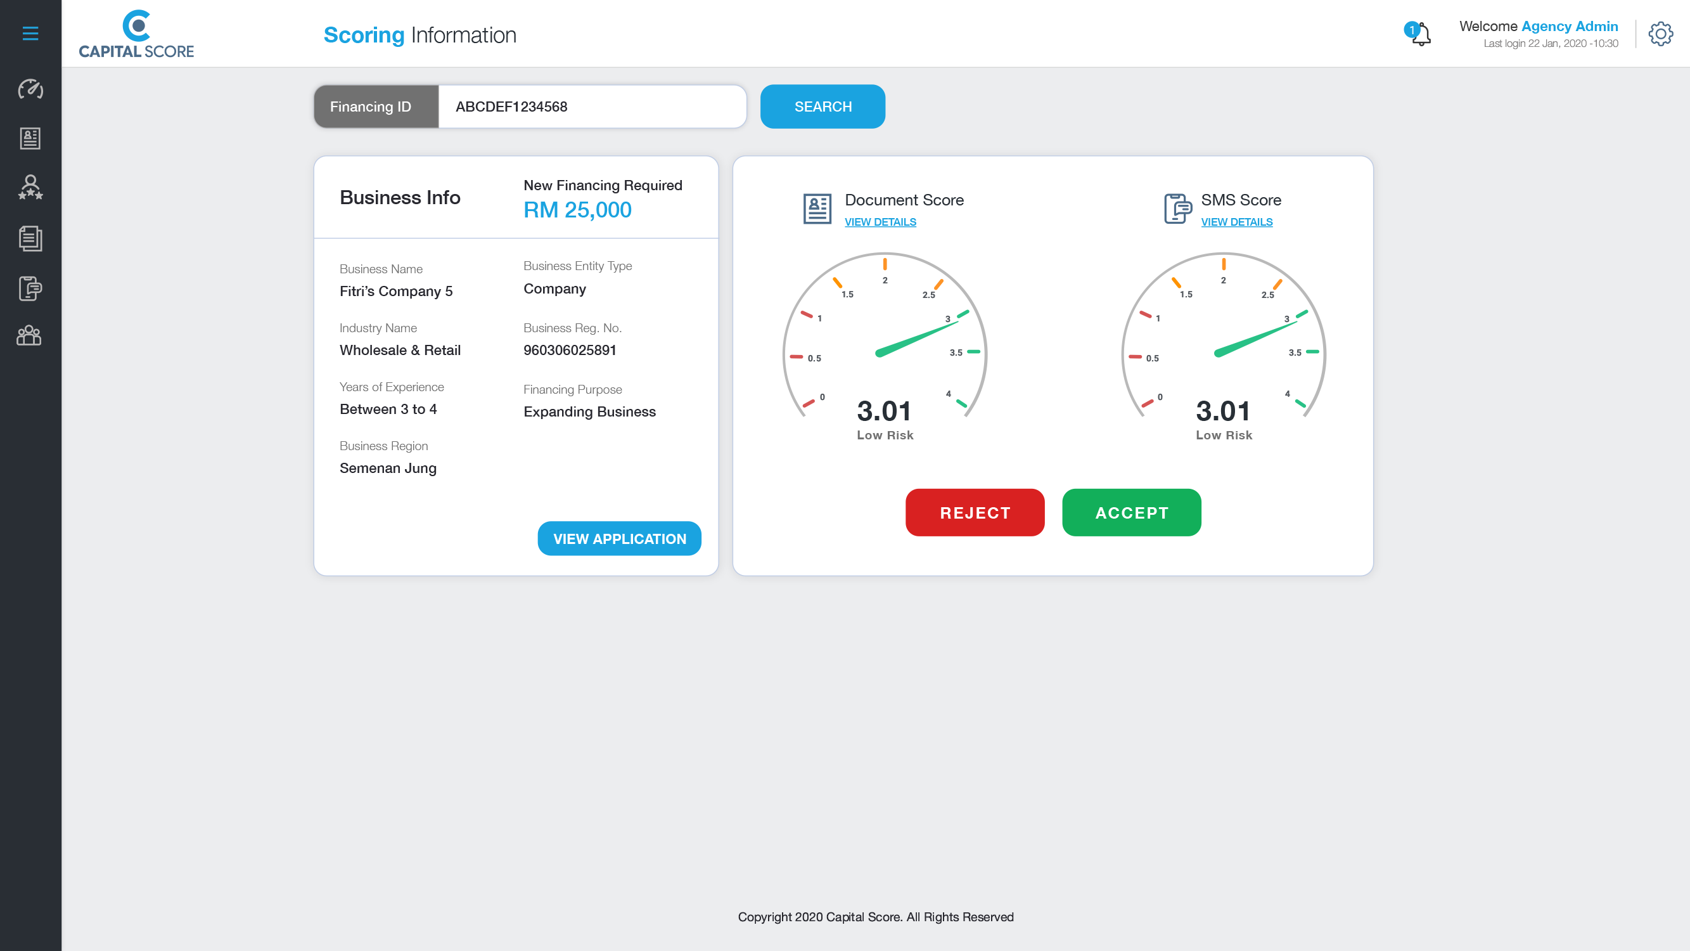Image resolution: width=1690 pixels, height=951 pixels.
Task: View details of SMS Score
Action: click(1236, 222)
